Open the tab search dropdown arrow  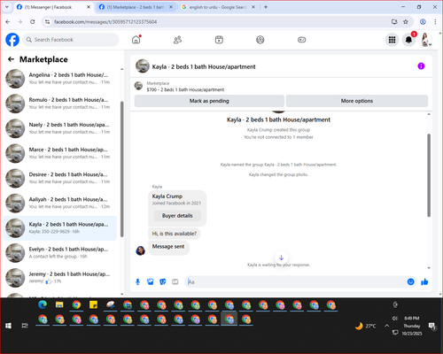(7, 7)
